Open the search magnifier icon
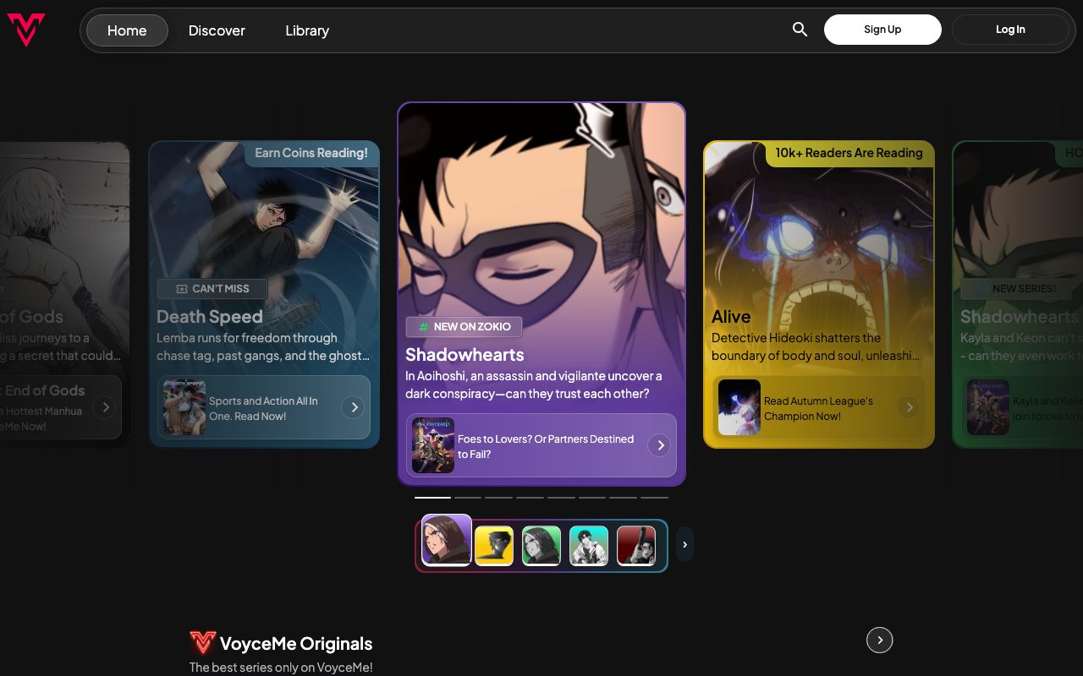This screenshot has width=1083, height=676. pyautogui.click(x=800, y=30)
